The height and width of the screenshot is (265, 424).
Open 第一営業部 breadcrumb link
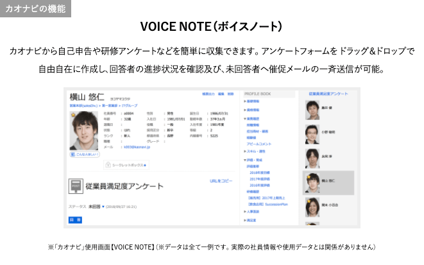[x=110, y=106]
